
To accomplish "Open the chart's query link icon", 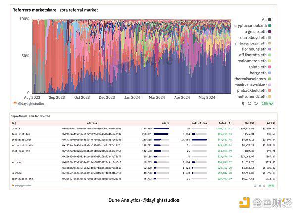I will point(243,103).
